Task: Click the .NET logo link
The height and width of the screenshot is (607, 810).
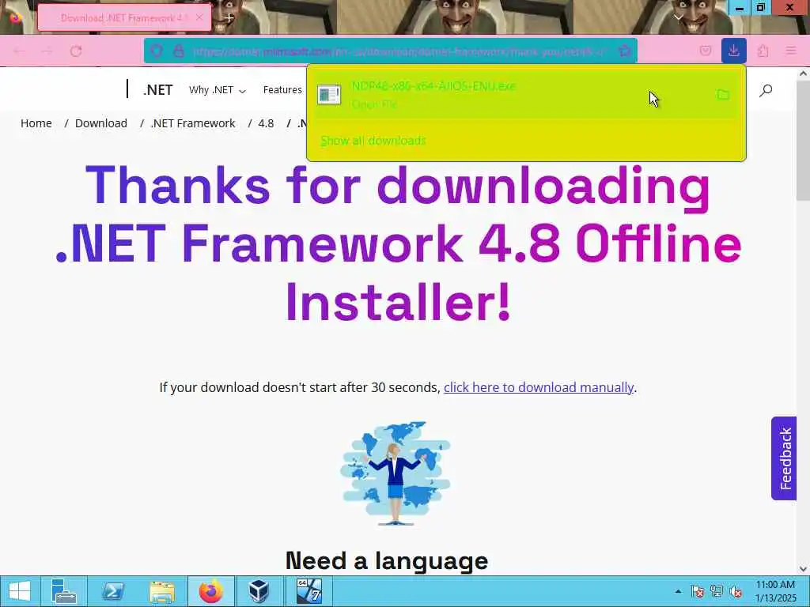Action: click(x=157, y=90)
